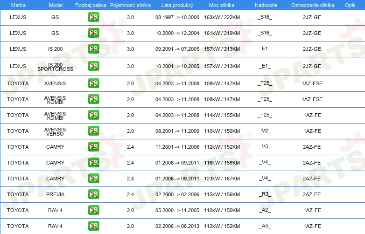The height and width of the screenshot is (234, 365).
Task: Click the date range 10.2000 -> 12.2004
Action: [177, 33]
